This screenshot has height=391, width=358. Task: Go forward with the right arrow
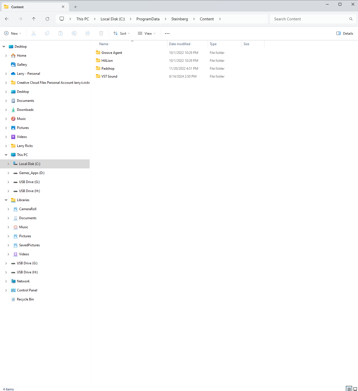point(20,19)
